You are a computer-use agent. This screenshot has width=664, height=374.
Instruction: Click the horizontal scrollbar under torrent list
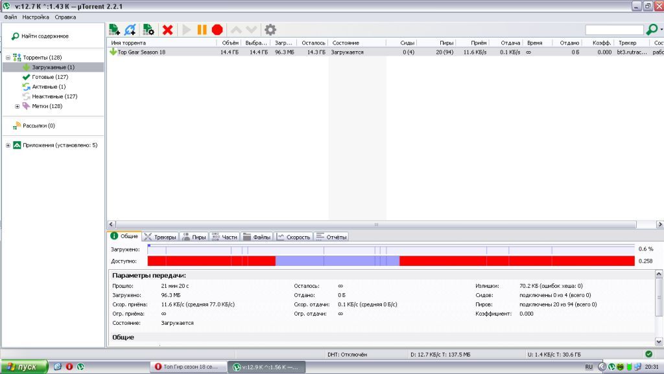383,224
